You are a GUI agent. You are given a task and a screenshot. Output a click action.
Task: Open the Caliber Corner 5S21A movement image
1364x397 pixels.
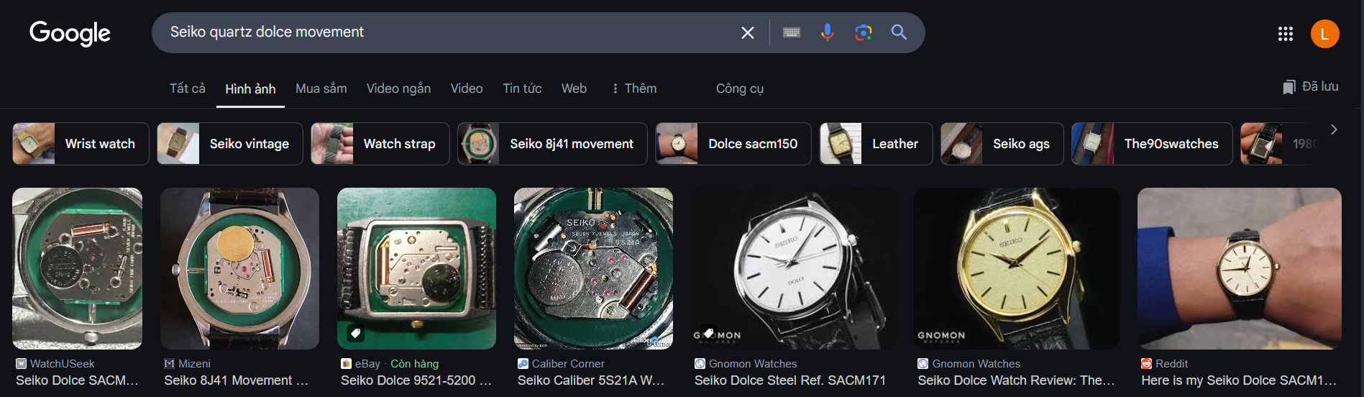(593, 268)
